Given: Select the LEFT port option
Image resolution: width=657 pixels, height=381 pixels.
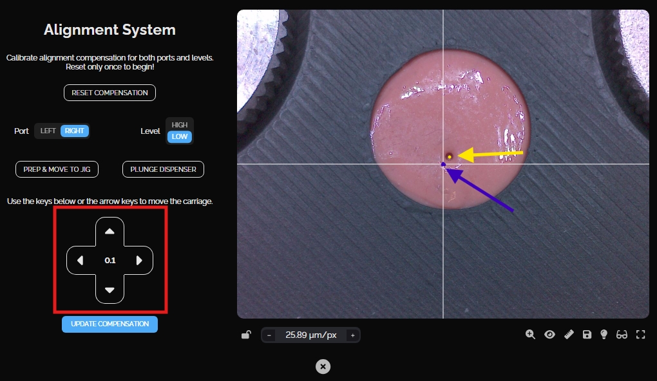Looking at the screenshot, I should (x=48, y=131).
